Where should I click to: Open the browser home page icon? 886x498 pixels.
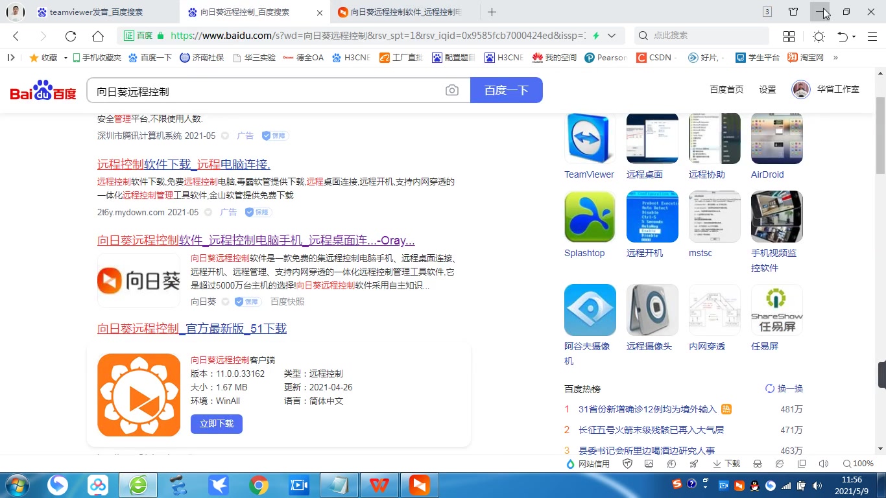[98, 36]
